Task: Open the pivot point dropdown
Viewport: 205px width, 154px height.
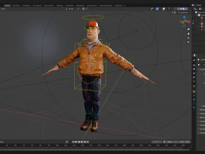Action: pyautogui.click(x=79, y=9)
